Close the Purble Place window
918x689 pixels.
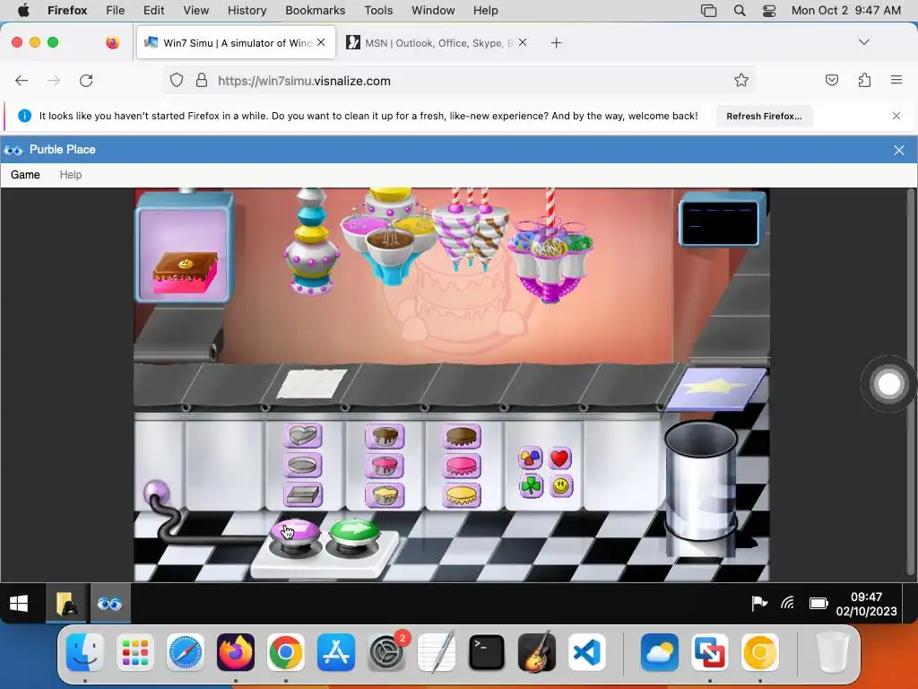(899, 150)
